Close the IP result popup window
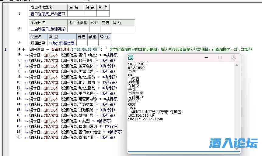Viewport: 262px width, 156px height. click(x=234, y=57)
